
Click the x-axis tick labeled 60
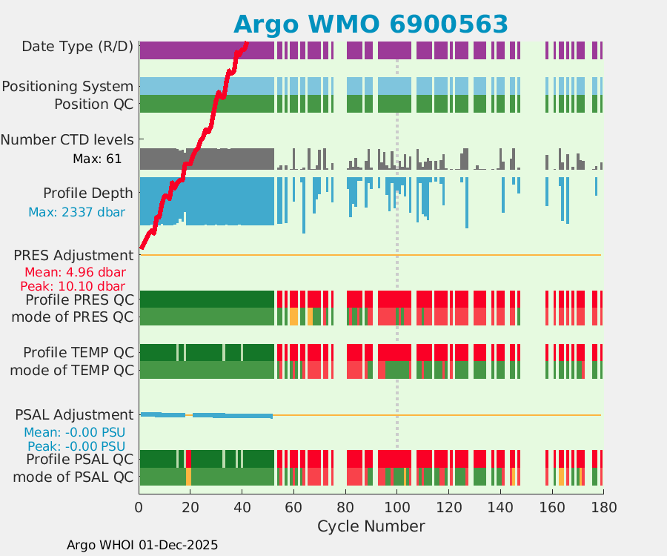[293, 509]
